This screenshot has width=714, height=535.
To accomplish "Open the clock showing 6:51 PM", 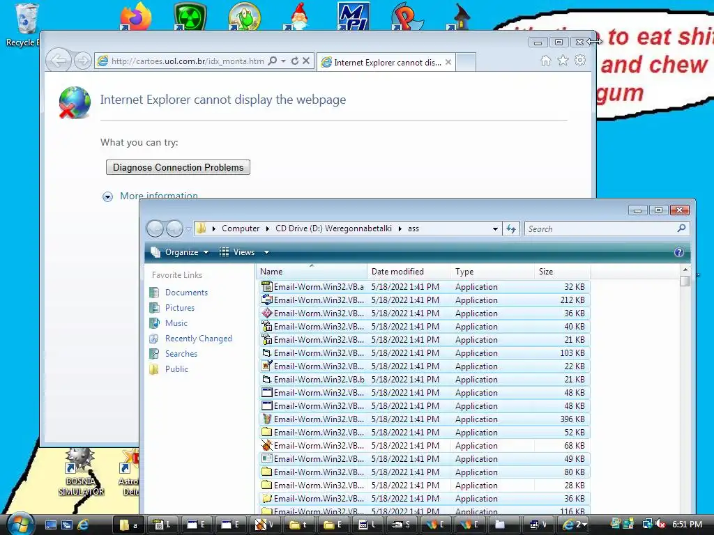I will 687,525.
